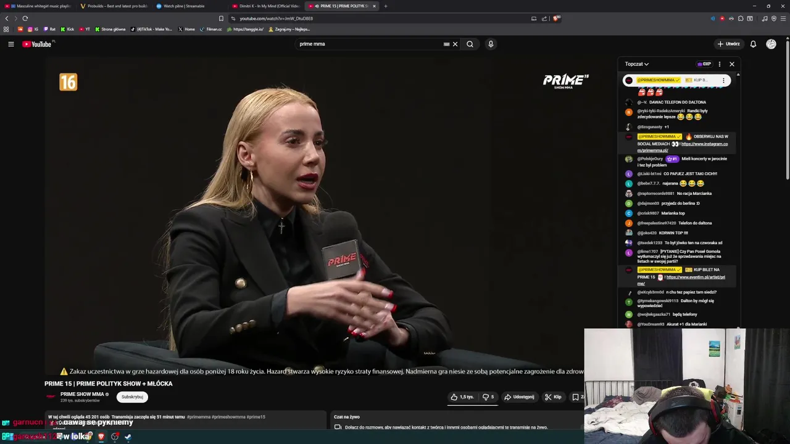Click the #primemma hashtag in description
The height and width of the screenshot is (444, 790).
199,417
